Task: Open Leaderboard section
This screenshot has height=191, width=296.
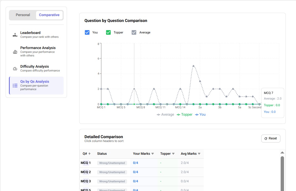Action: pyautogui.click(x=36, y=35)
